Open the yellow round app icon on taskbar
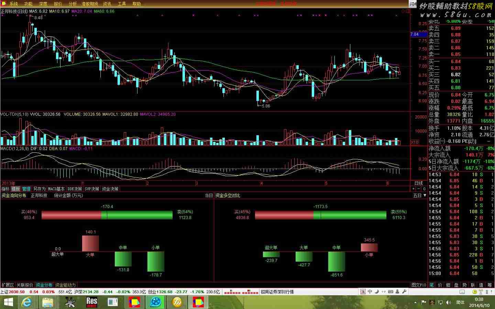495x309 pixels. [177, 302]
